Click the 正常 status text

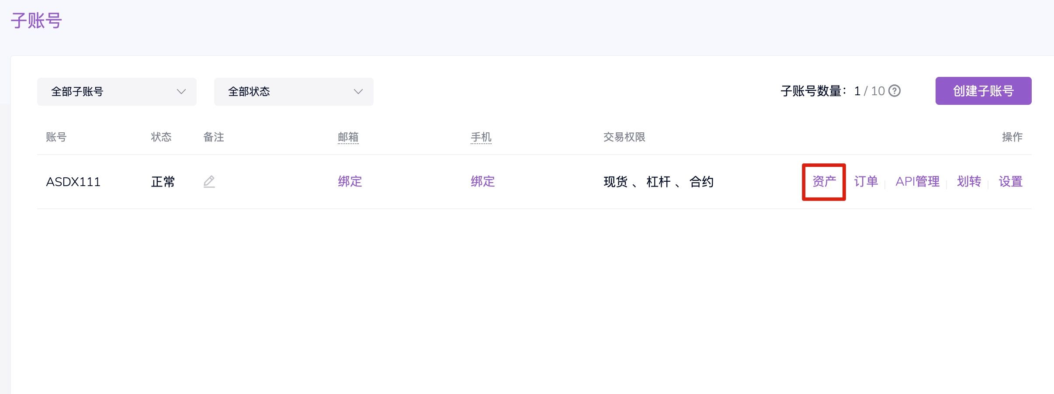pyautogui.click(x=163, y=182)
